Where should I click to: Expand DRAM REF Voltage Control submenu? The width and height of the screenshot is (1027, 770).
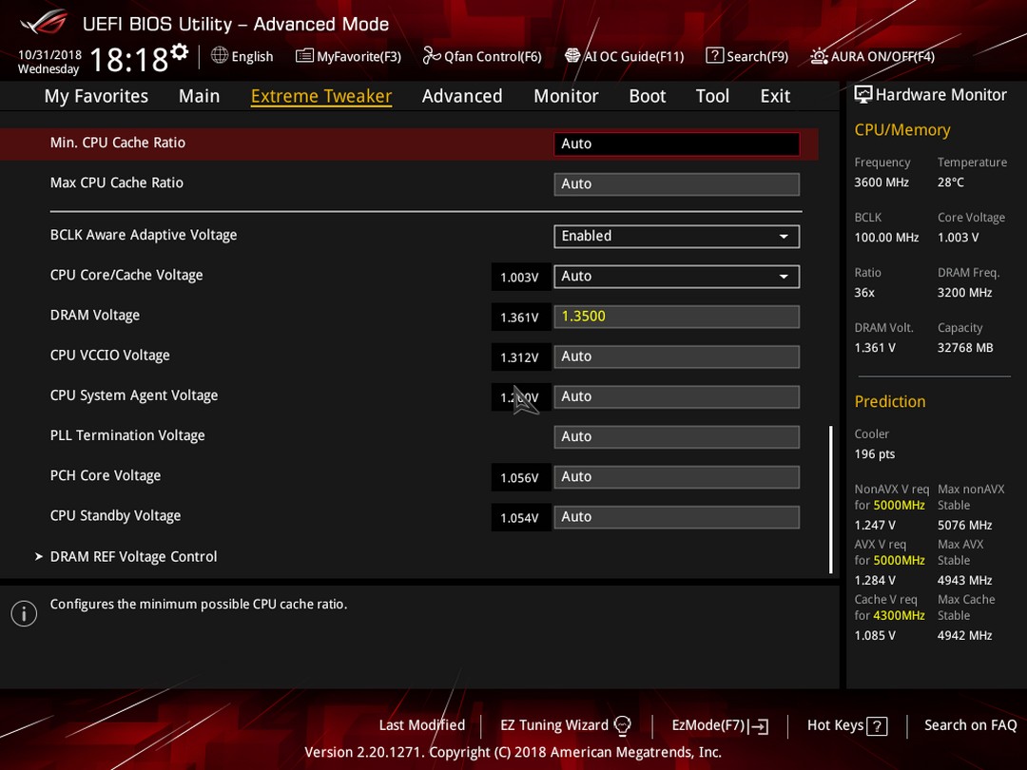click(x=134, y=556)
